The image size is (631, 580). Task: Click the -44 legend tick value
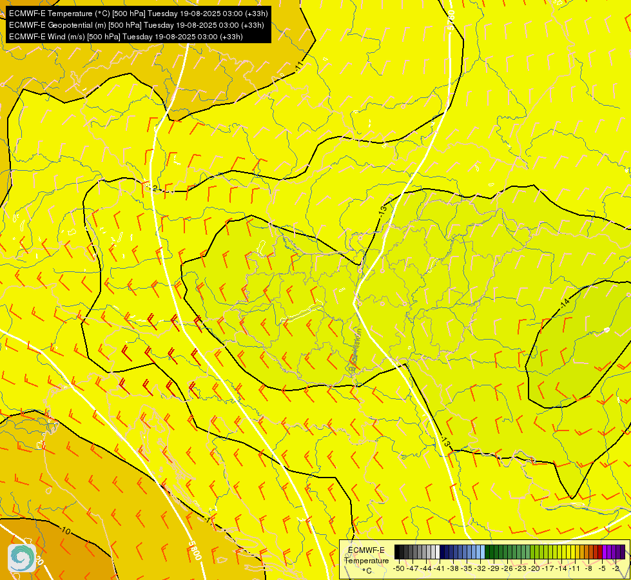pyautogui.click(x=426, y=568)
